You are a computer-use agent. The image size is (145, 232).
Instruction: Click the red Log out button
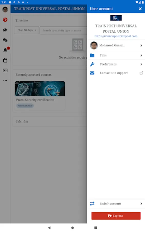tap(116, 216)
